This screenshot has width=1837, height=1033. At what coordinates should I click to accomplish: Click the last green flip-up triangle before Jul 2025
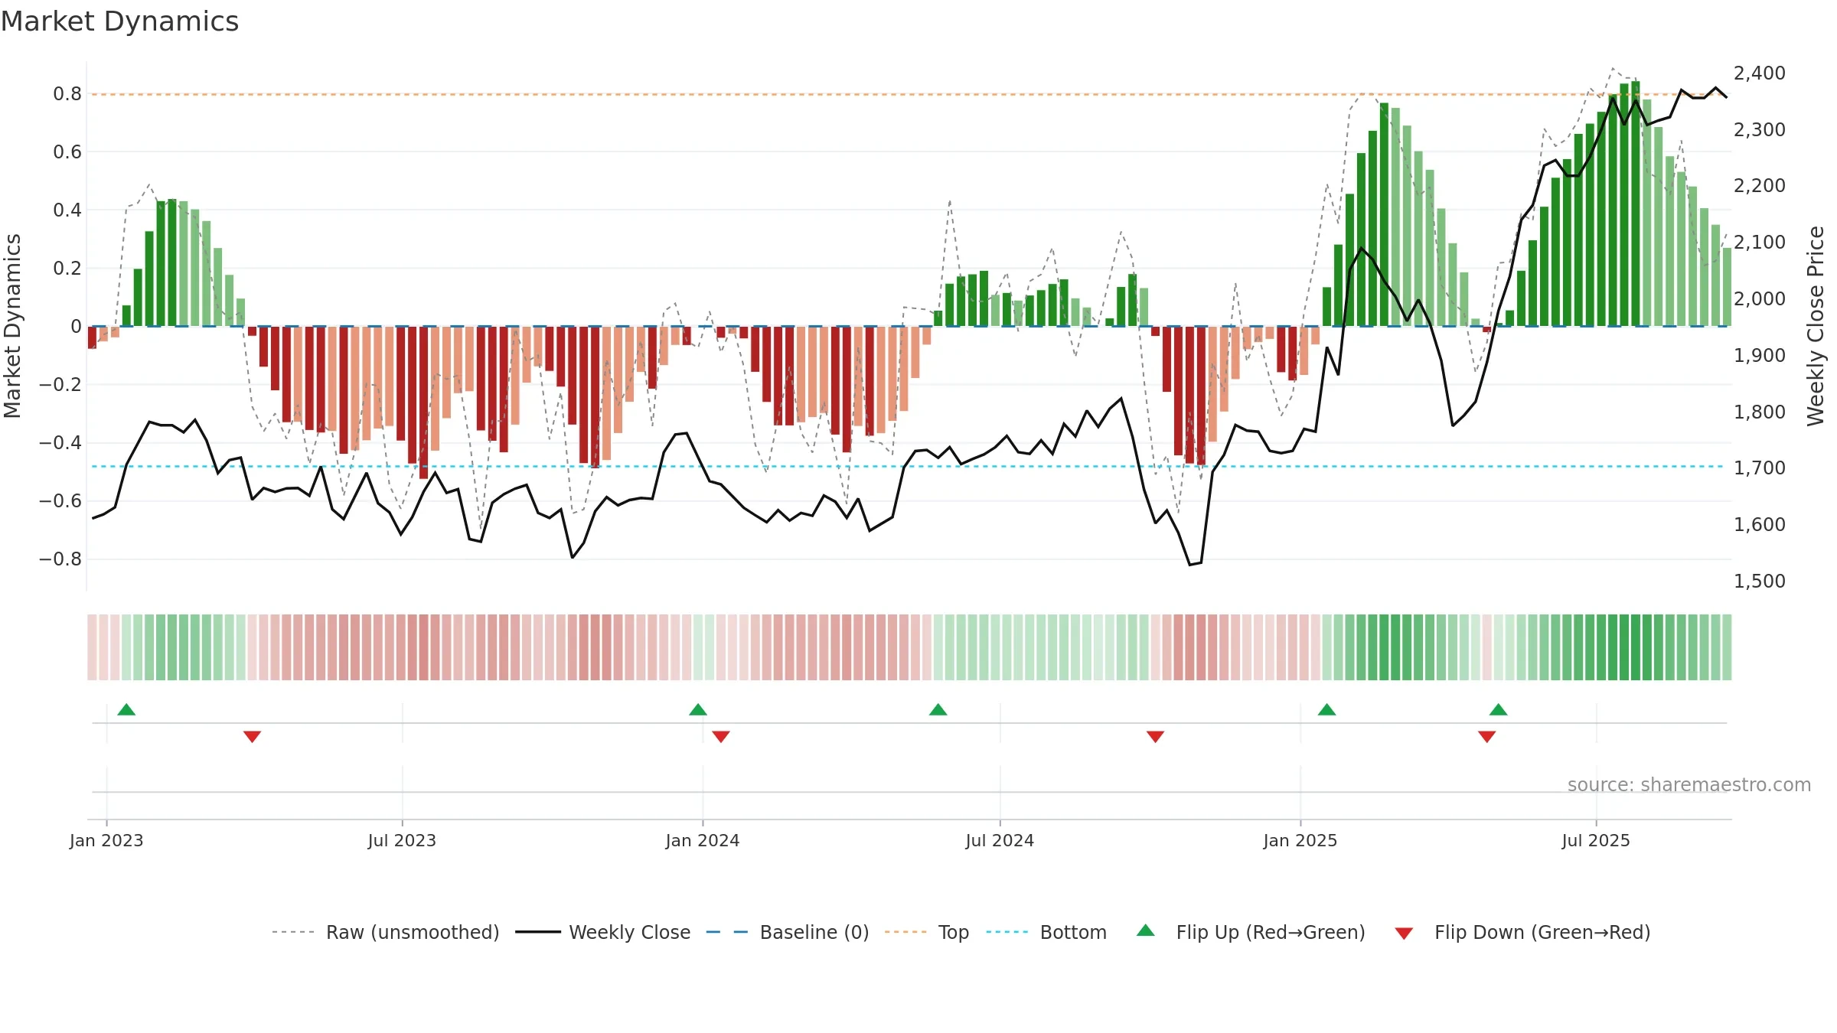pyautogui.click(x=1499, y=709)
